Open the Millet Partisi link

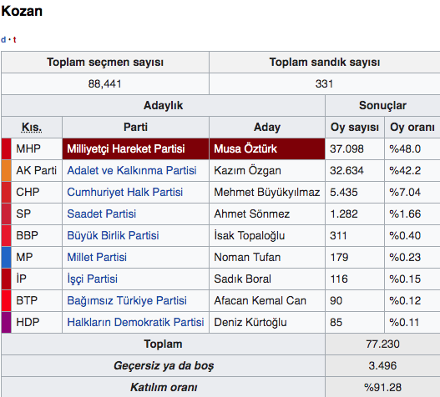pyautogui.click(x=97, y=258)
